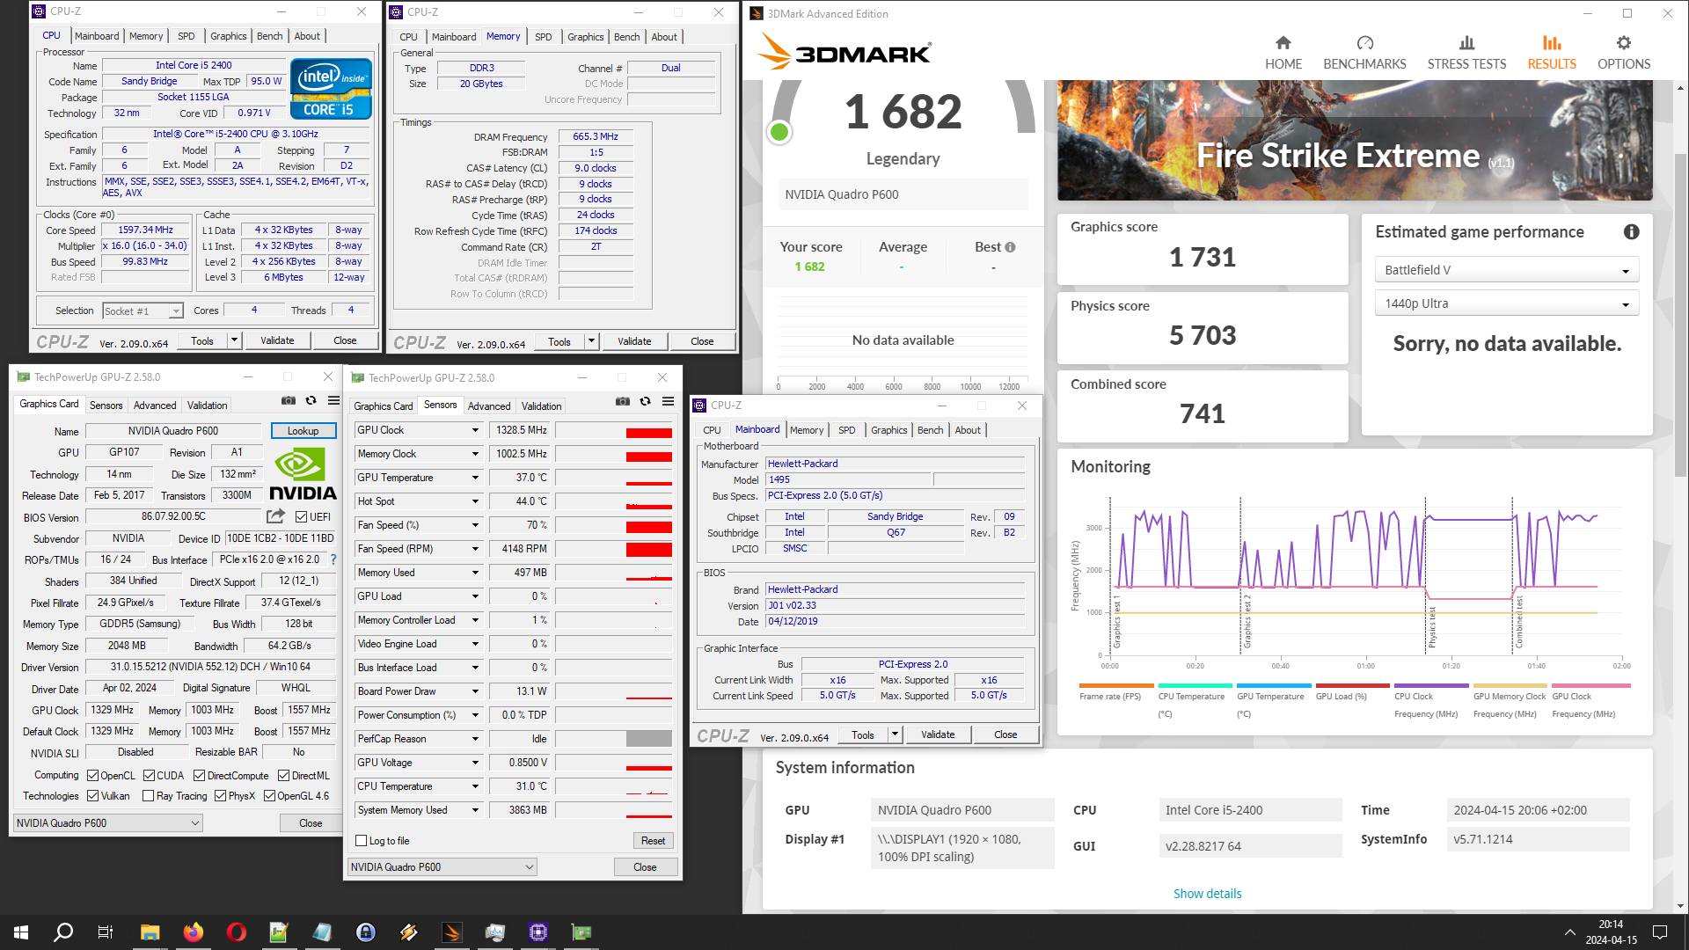Click the Show details link in 3DMark

[x=1207, y=894]
